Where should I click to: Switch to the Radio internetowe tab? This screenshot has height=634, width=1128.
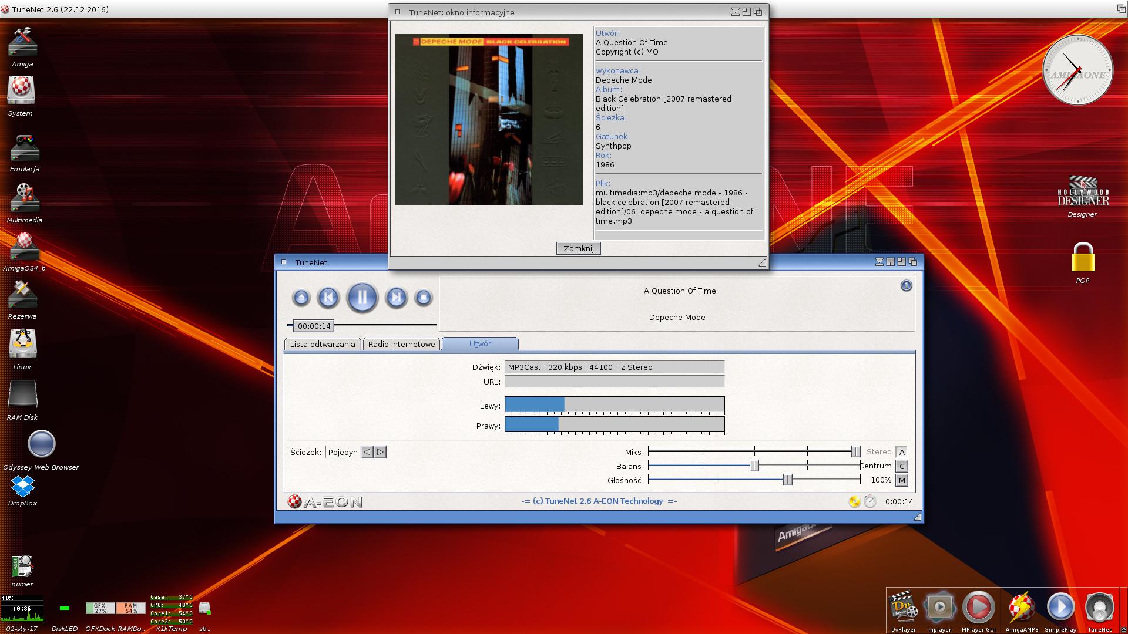pos(401,344)
